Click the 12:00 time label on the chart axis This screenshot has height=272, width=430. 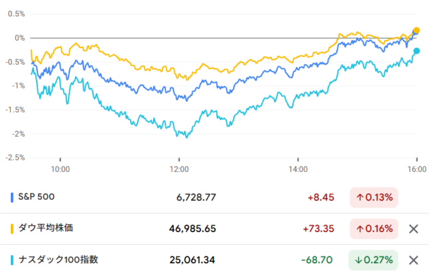[179, 169]
